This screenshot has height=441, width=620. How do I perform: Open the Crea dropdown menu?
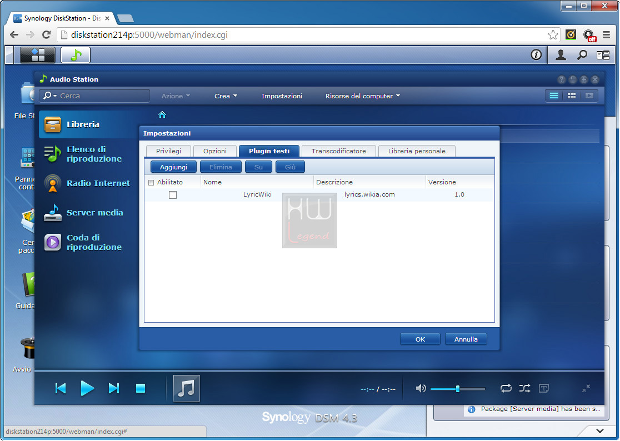(x=226, y=96)
